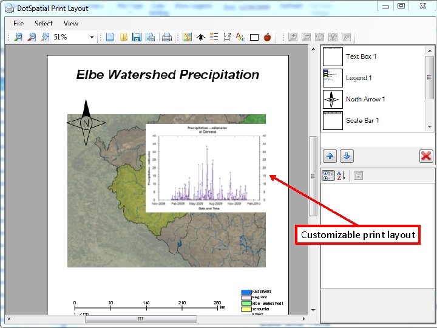Click element list scroll down arrow
Viewport: 437px width, 328px height.
click(429, 126)
